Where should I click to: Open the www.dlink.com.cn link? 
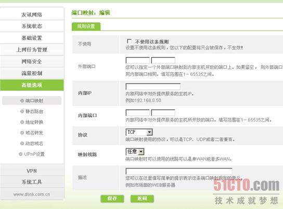32,194
